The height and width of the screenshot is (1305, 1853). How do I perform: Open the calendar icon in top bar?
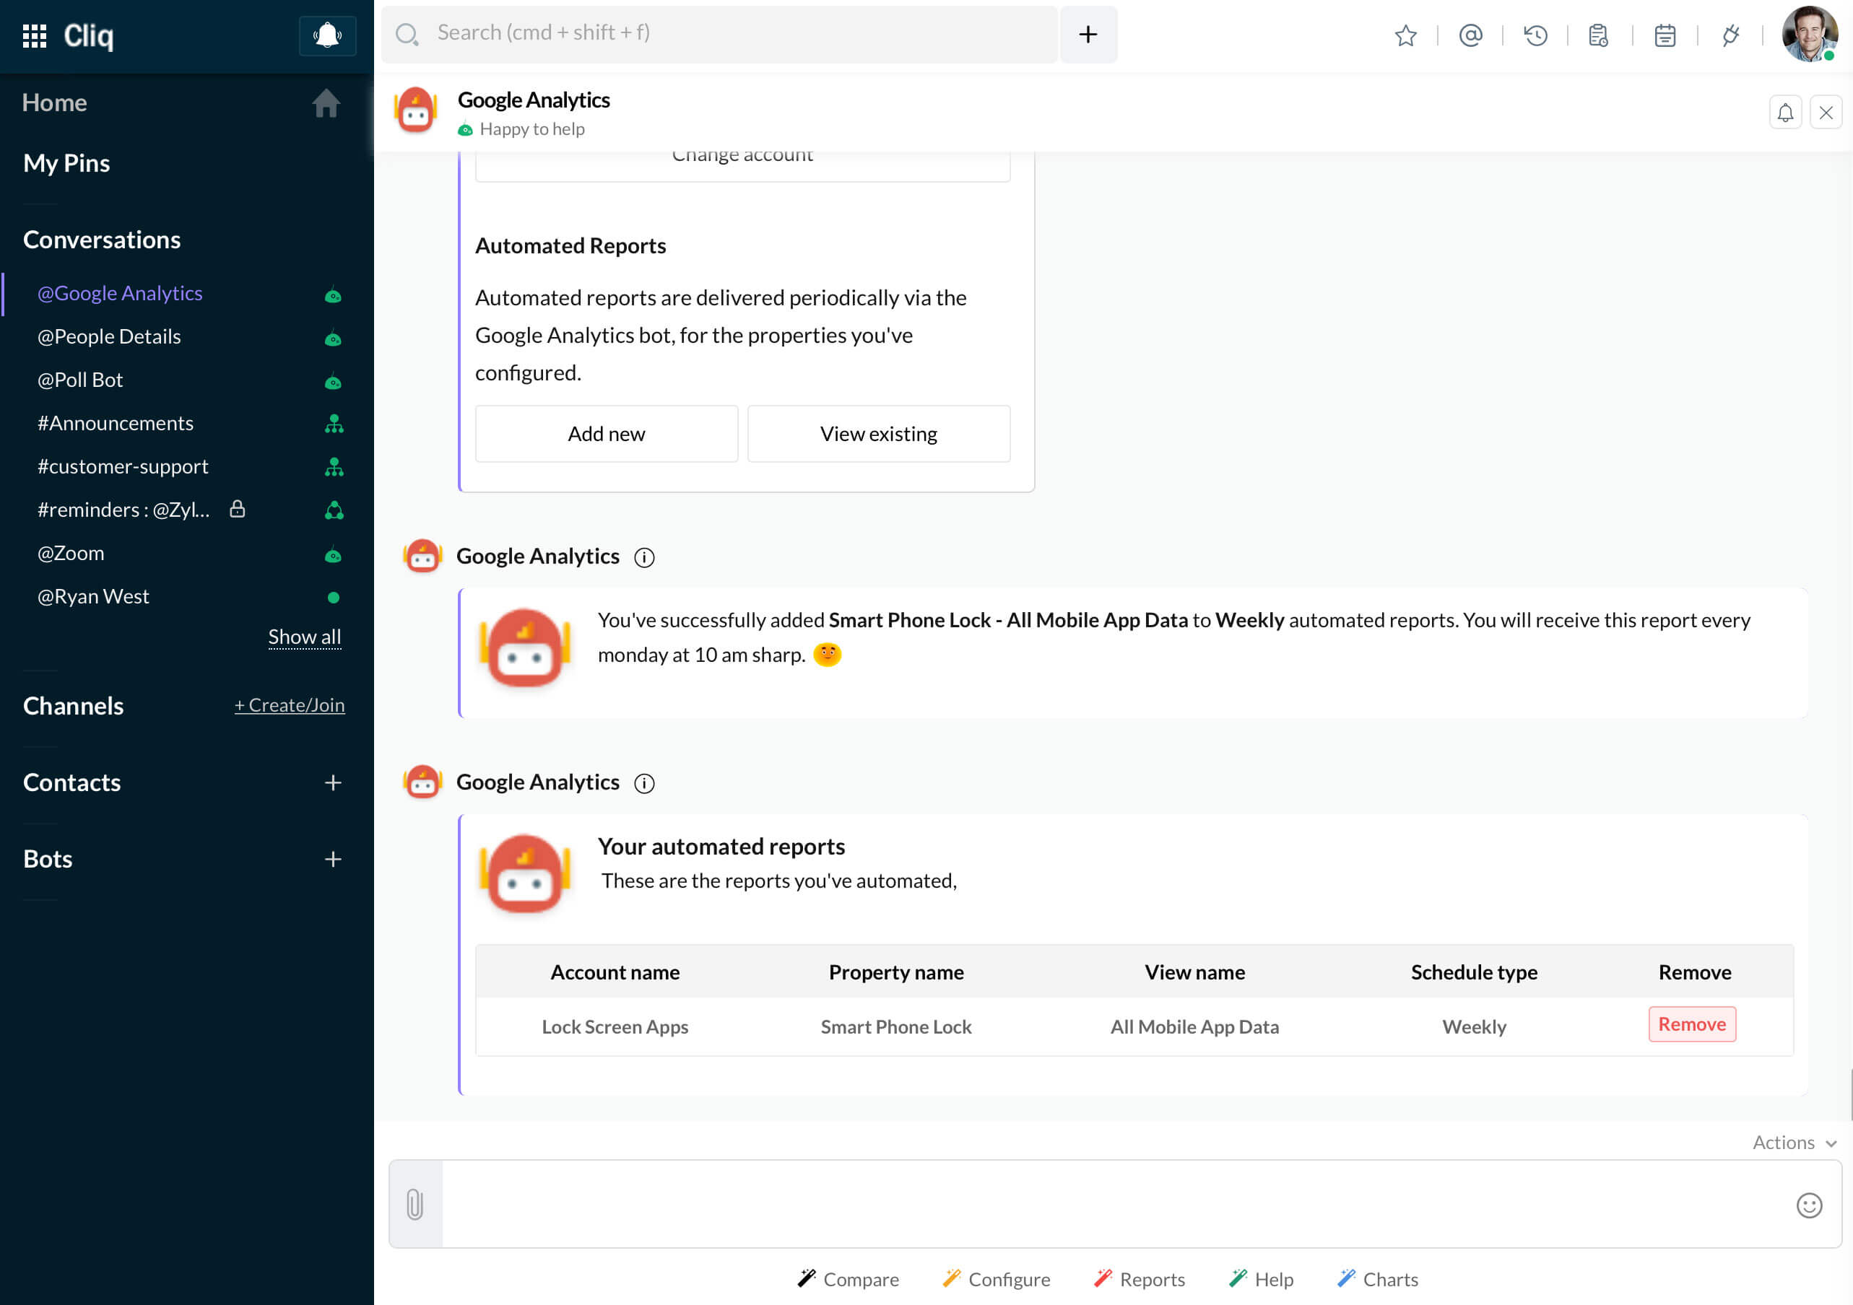[x=1665, y=35]
